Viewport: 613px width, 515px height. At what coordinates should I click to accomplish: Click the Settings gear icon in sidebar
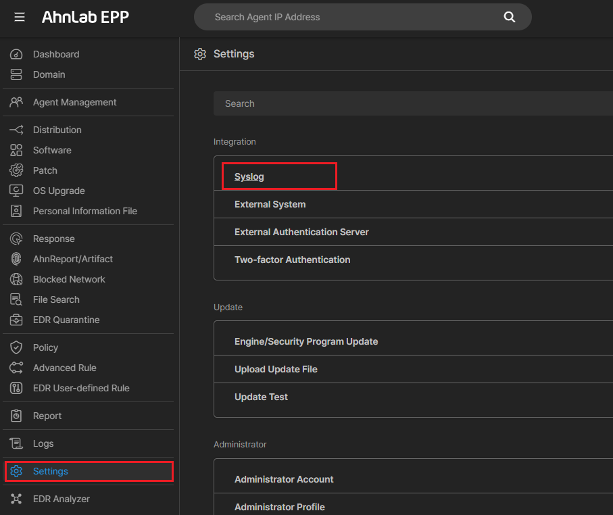click(16, 471)
